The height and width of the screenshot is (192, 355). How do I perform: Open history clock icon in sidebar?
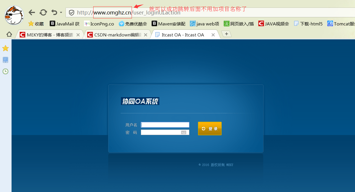pos(5,71)
